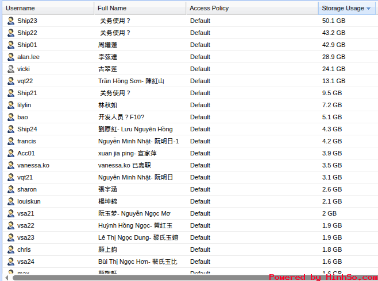The width and height of the screenshot is (378, 281).
Task: Click the '43.2 GB' storage value
Action: point(334,33)
